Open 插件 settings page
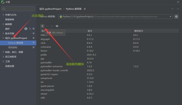Screen dimensions: 182x105 pyautogui.click(x=7, y=29)
